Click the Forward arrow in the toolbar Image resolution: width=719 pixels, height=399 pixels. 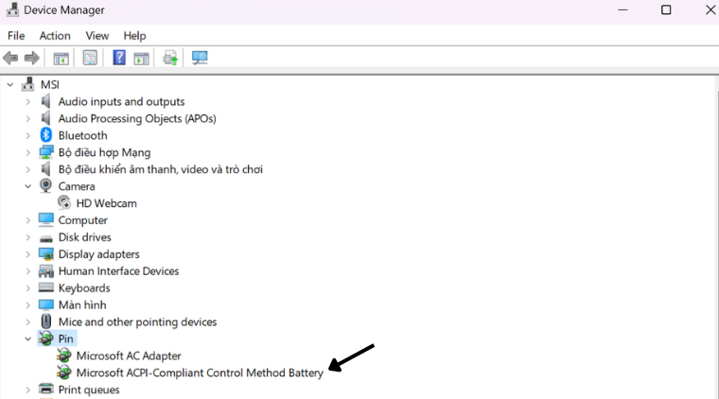[x=31, y=58]
